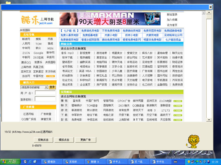Click the 更换广告 button
This screenshot has width=221, height=165.
tap(86, 140)
